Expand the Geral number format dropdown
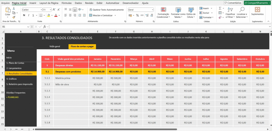Image resolution: width=272 pixels, height=131 pixels. pos(152,10)
